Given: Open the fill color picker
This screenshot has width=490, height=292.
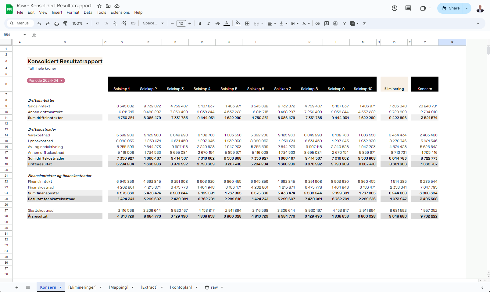Looking at the screenshot, I should point(238,23).
